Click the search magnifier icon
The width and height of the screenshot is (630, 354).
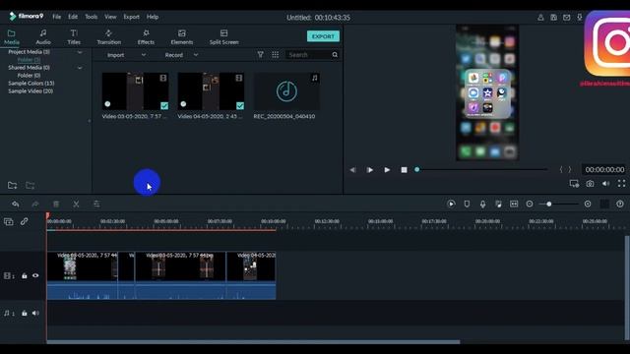335,55
